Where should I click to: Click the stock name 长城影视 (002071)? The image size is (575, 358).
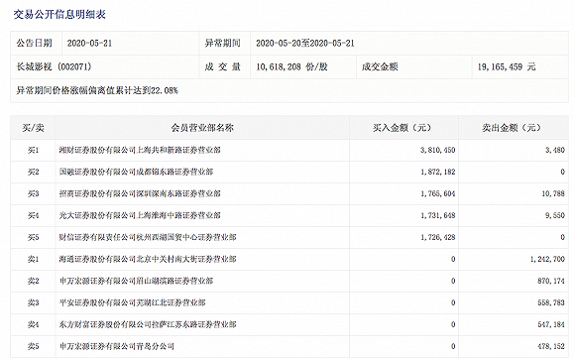pos(54,66)
